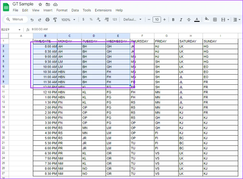Open the text color underlined A

(197, 19)
